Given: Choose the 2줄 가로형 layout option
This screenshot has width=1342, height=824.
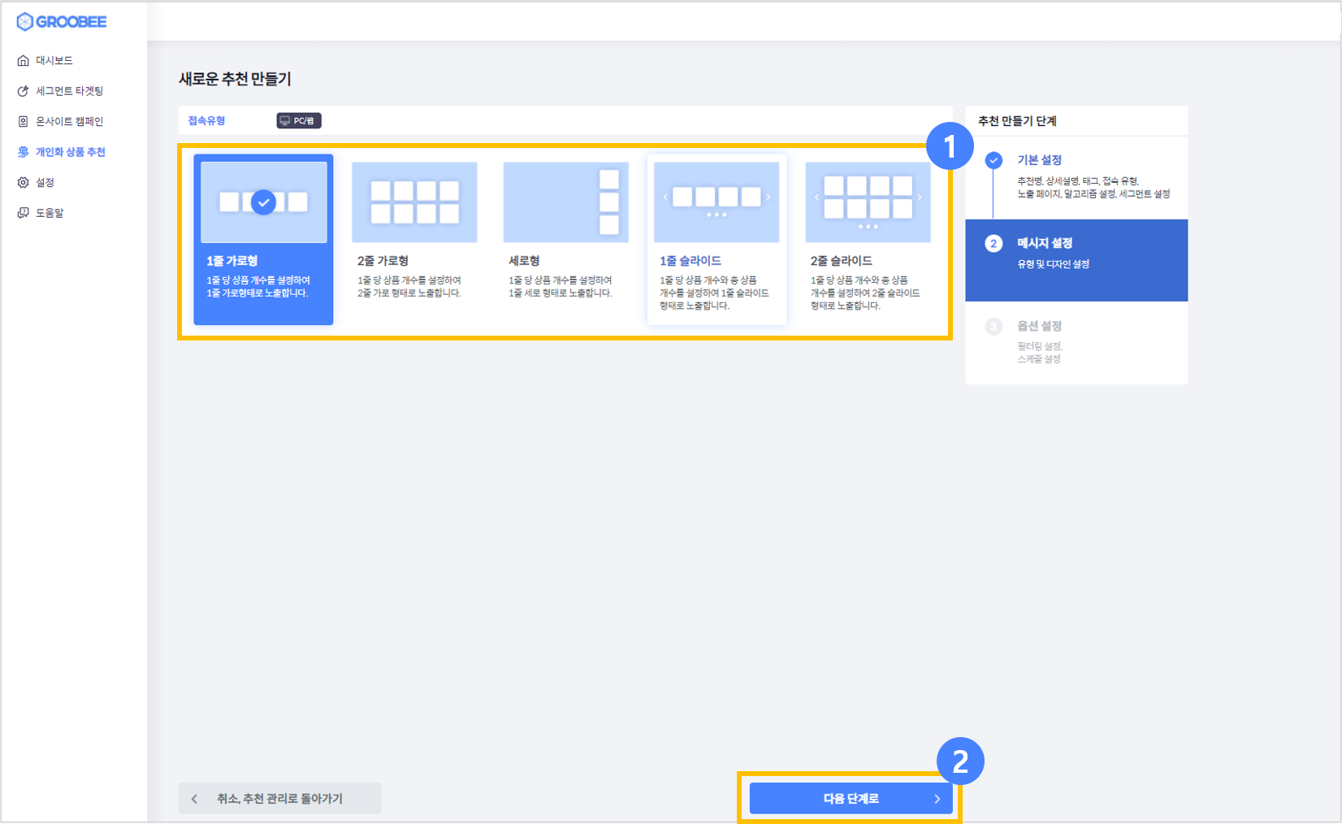Looking at the screenshot, I should (x=414, y=239).
